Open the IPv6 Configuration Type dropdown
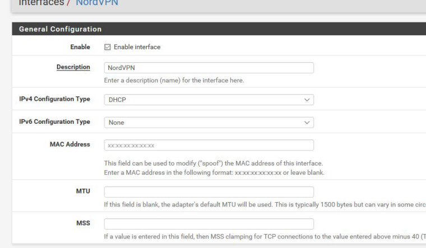This screenshot has height=248, width=426. coord(209,123)
